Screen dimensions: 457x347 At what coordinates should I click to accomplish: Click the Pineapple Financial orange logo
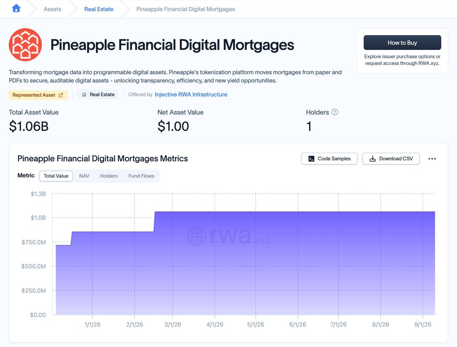coord(25,45)
